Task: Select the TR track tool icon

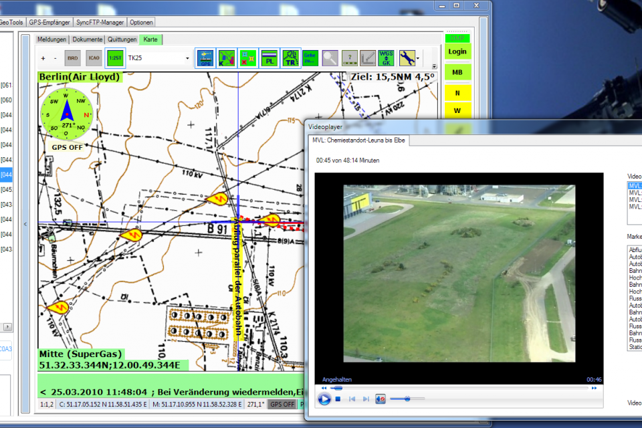Action: (x=290, y=58)
